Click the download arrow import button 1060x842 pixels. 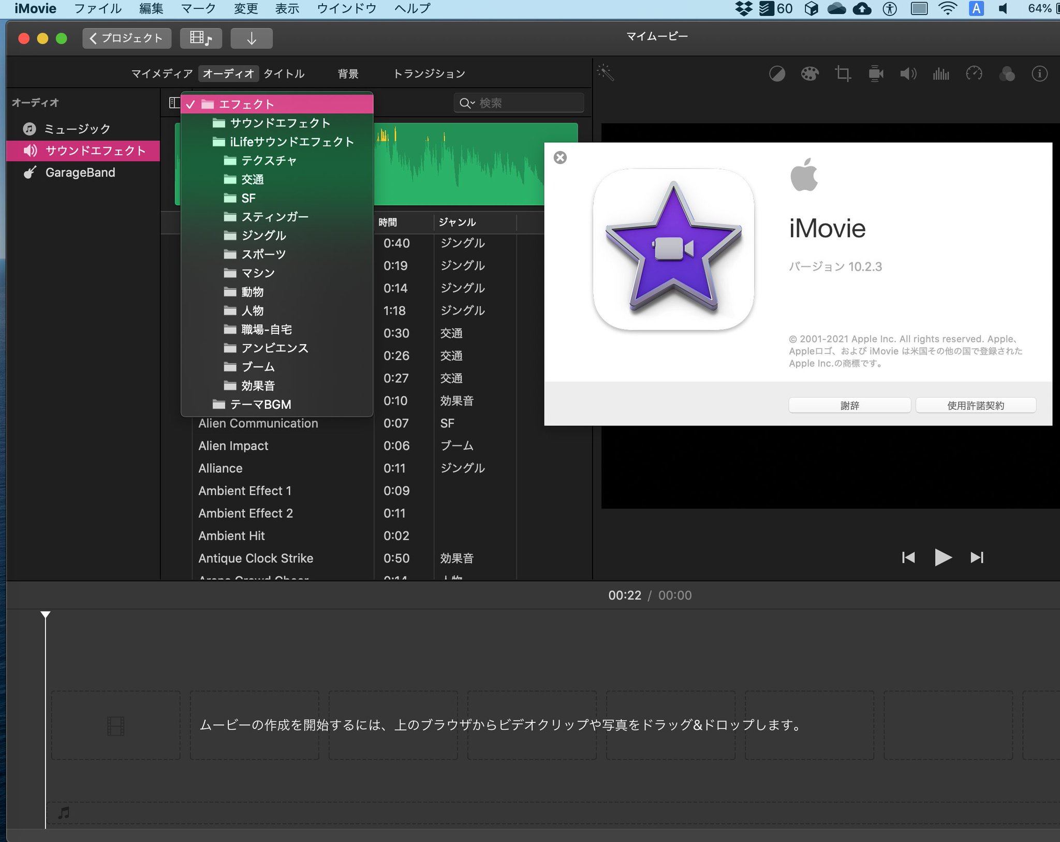(x=252, y=38)
